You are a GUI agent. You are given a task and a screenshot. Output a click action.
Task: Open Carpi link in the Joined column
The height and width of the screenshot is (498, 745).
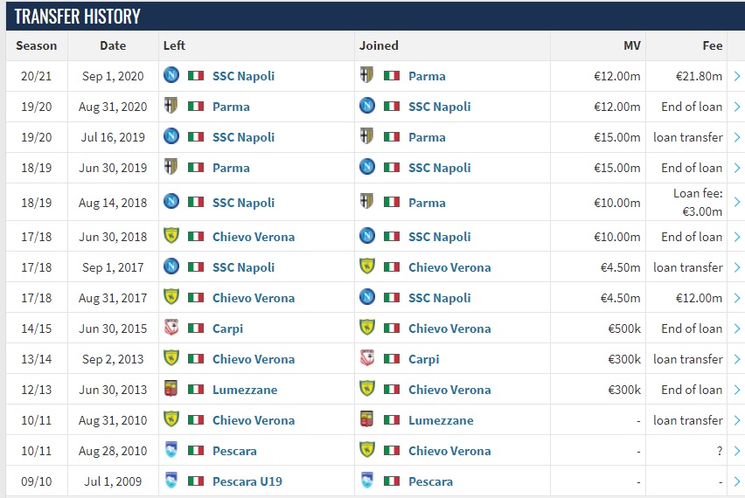(424, 359)
